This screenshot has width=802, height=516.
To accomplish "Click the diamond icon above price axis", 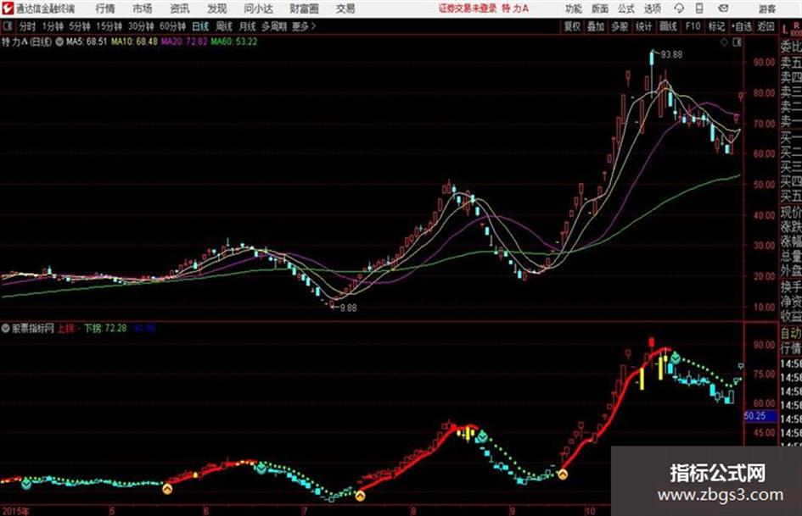I will (x=724, y=42).
